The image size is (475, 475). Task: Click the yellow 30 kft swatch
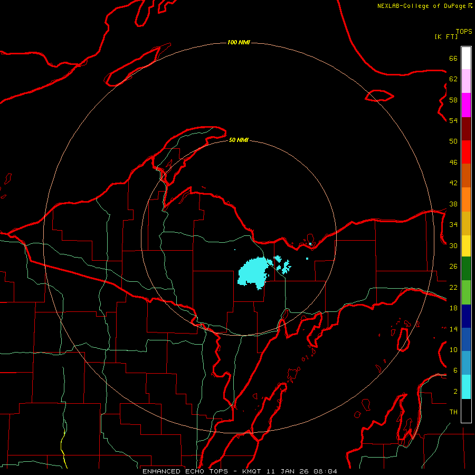point(466,246)
